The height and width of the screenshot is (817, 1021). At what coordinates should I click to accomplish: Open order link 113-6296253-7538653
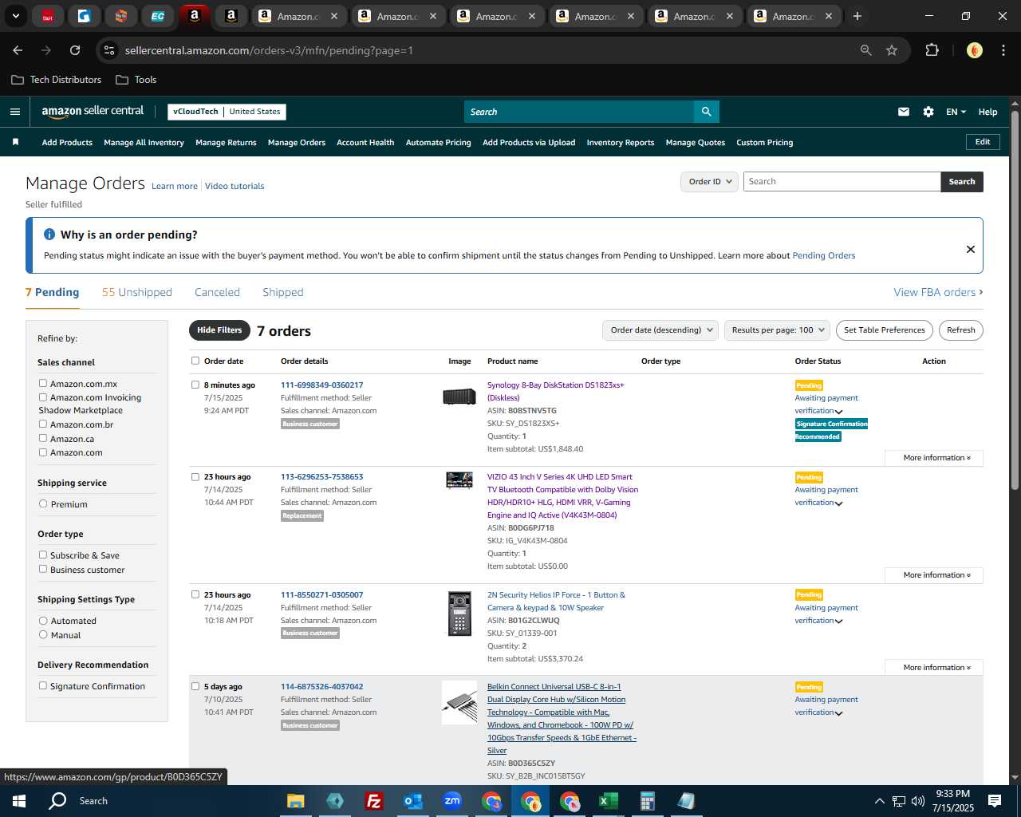(322, 477)
